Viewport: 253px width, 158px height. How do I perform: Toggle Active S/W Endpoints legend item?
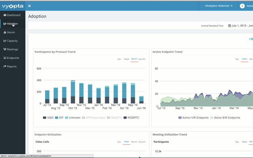225,118
